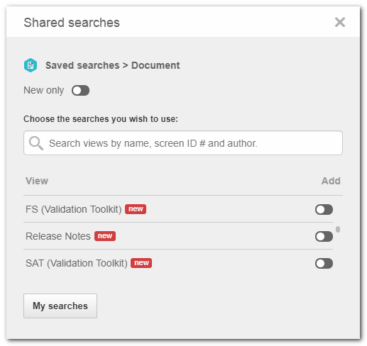This screenshot has height=346, width=367.
Task: Click the teal Document hexagon icon
Action: [31, 65]
